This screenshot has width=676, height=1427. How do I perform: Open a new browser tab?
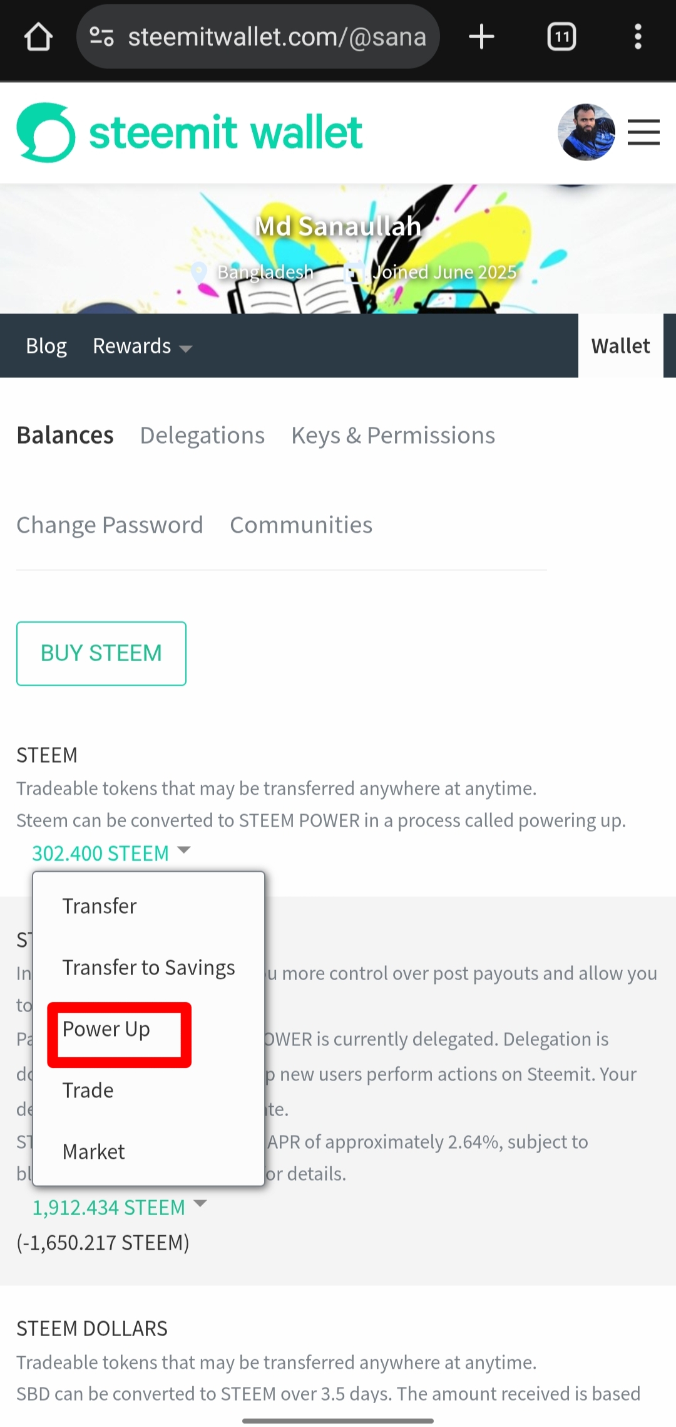[x=481, y=37]
